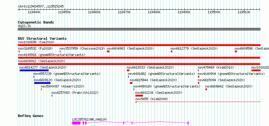
Task: Click the red marker under nsv5900087
Action: (41, 89)
